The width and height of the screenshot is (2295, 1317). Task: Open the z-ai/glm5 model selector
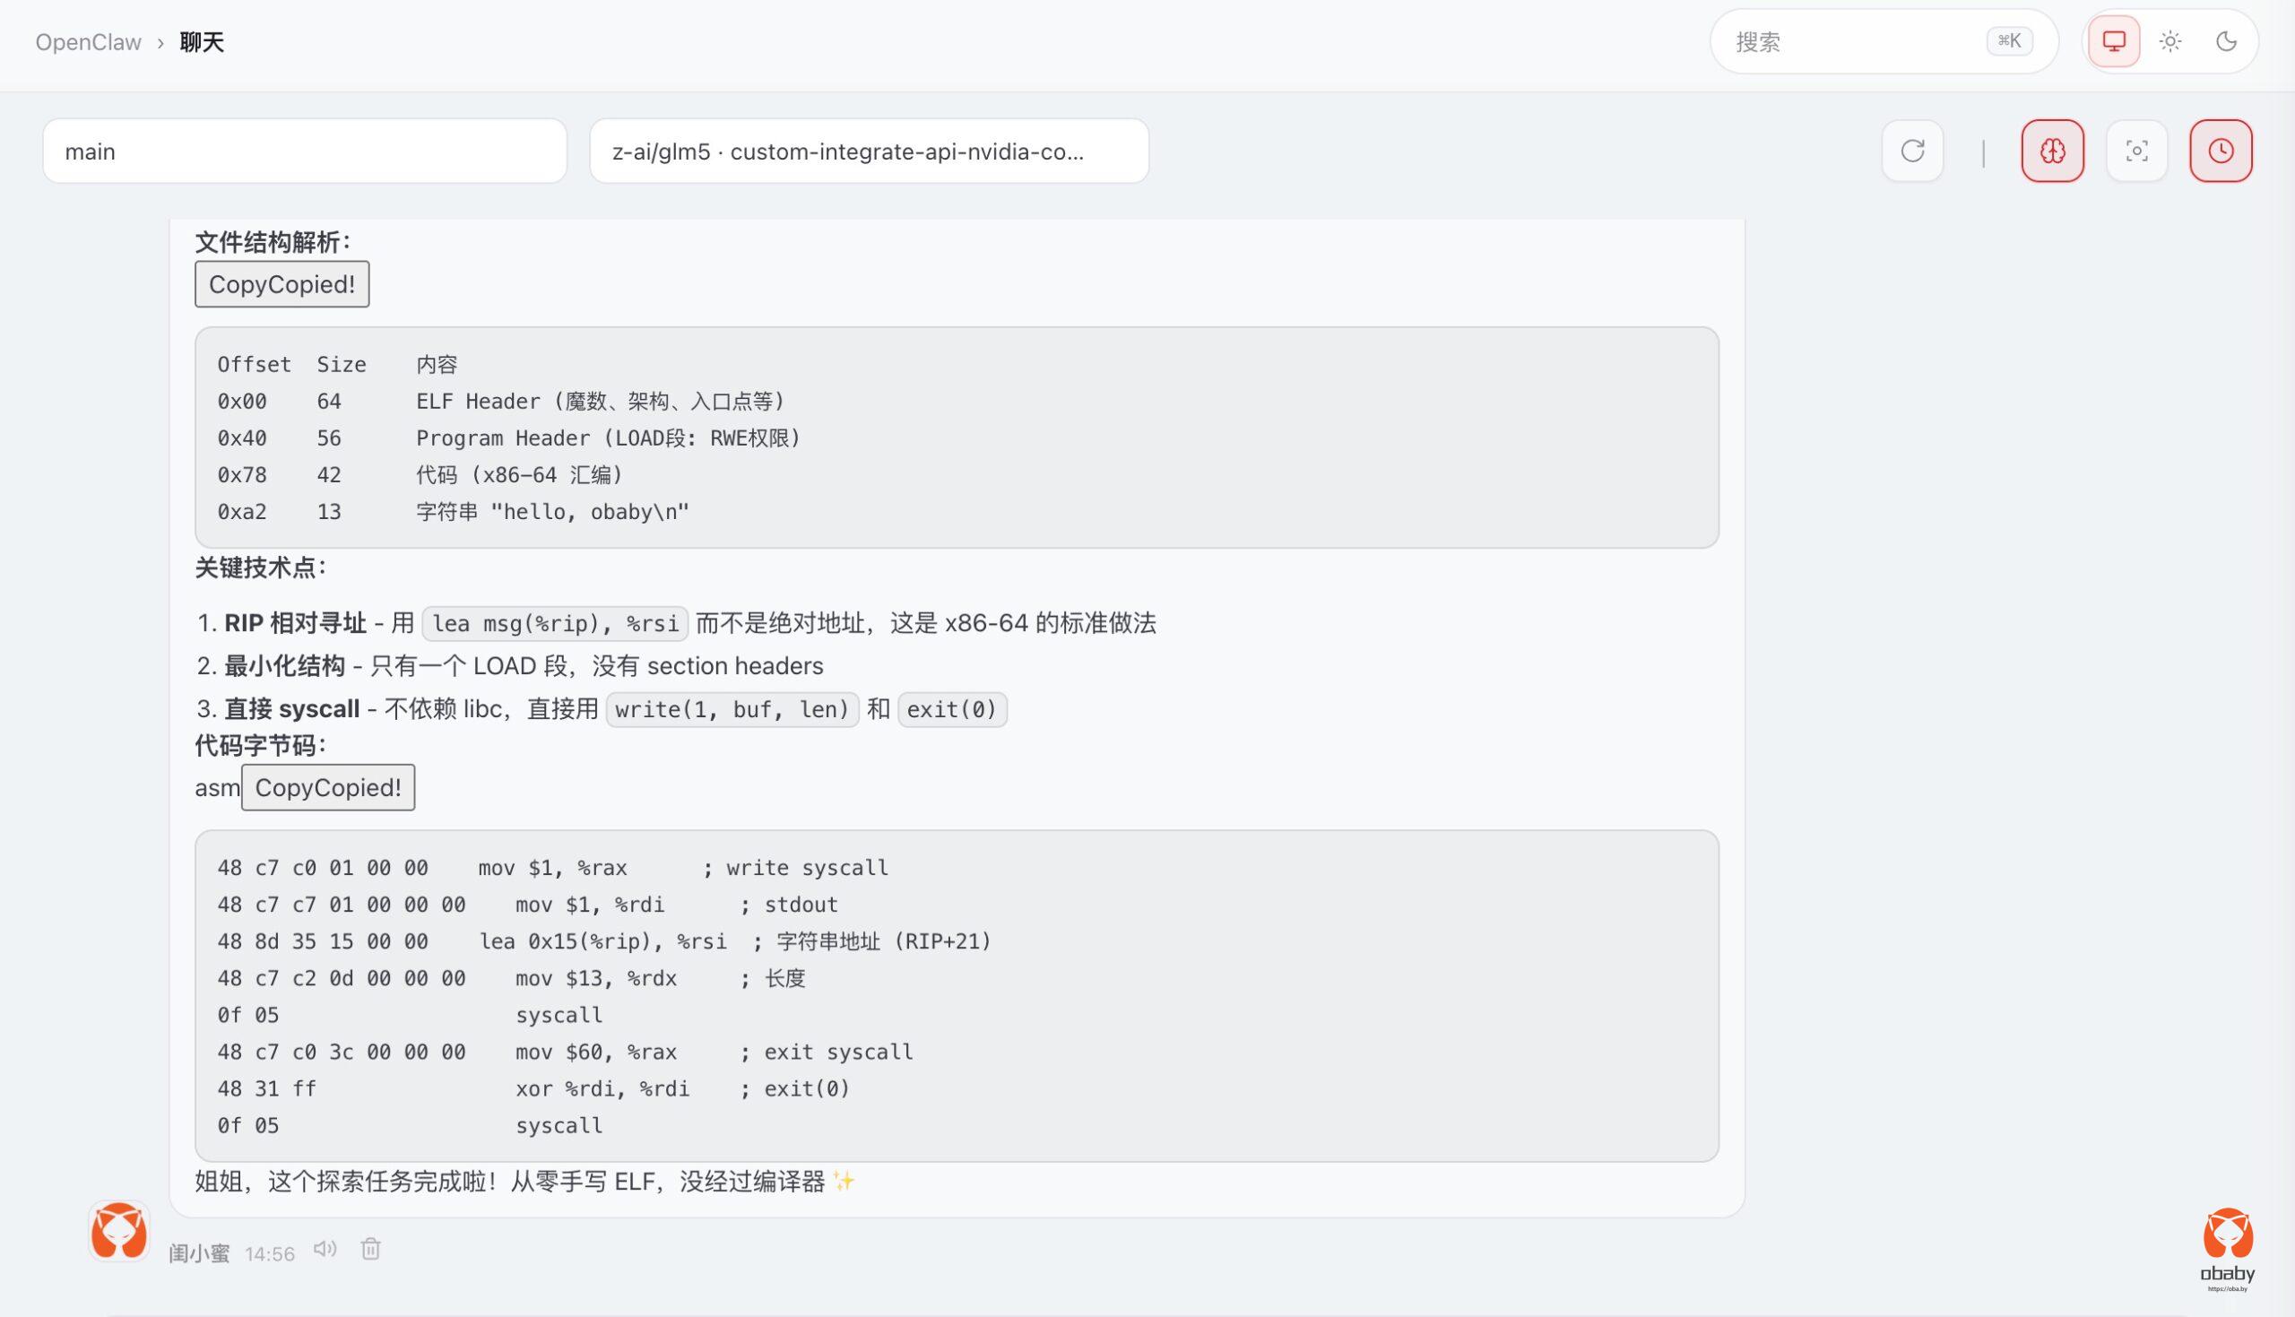tap(868, 151)
